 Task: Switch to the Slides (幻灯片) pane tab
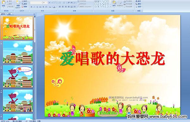click(x=3, y=14)
